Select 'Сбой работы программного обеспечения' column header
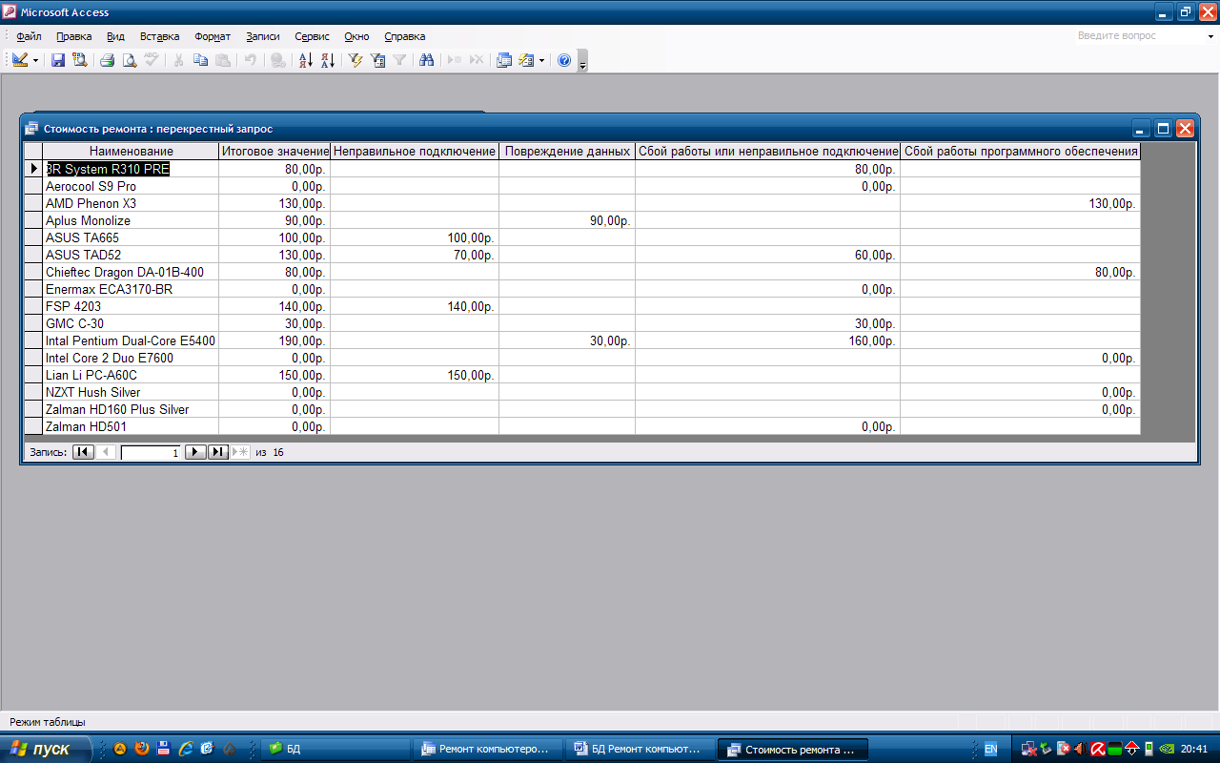Screen dimensions: 1220x763 (x=1021, y=151)
